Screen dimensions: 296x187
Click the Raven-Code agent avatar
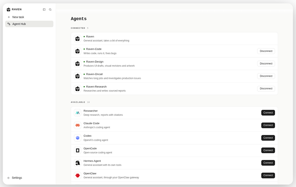point(77,51)
